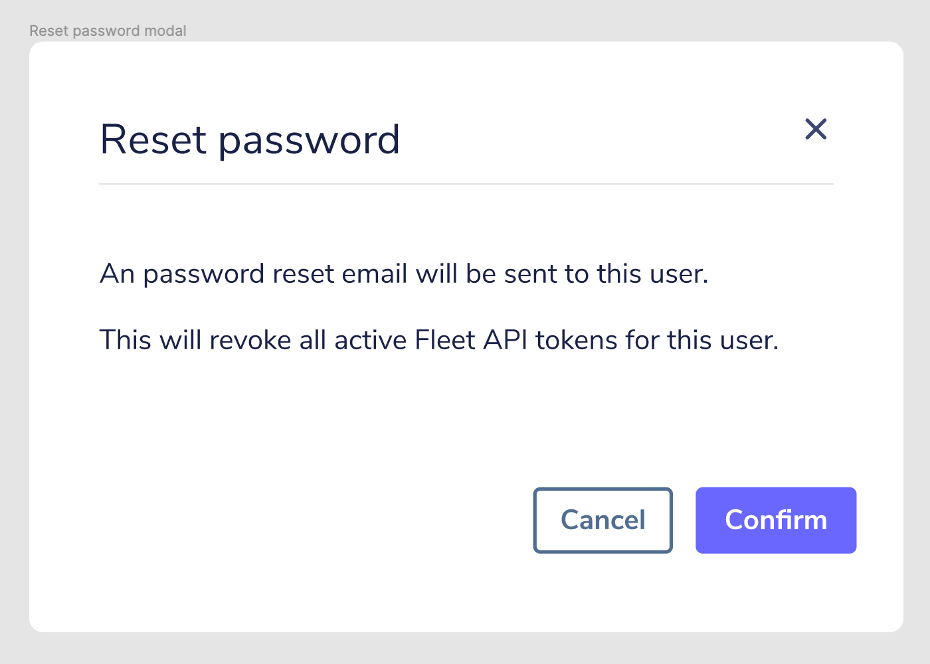This screenshot has height=664, width=930.
Task: Choose Cancel in the Reset password modal
Action: (603, 520)
